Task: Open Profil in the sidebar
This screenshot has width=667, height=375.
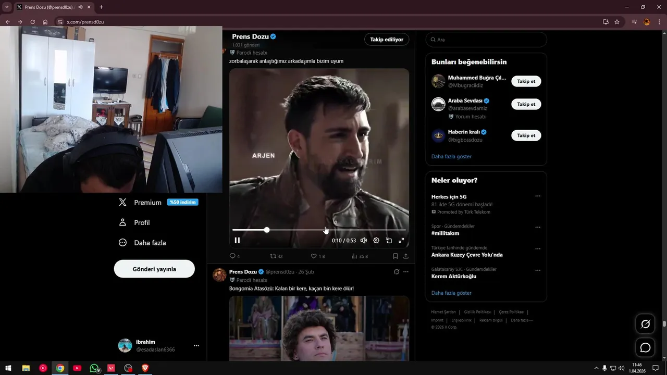Action: [134, 222]
